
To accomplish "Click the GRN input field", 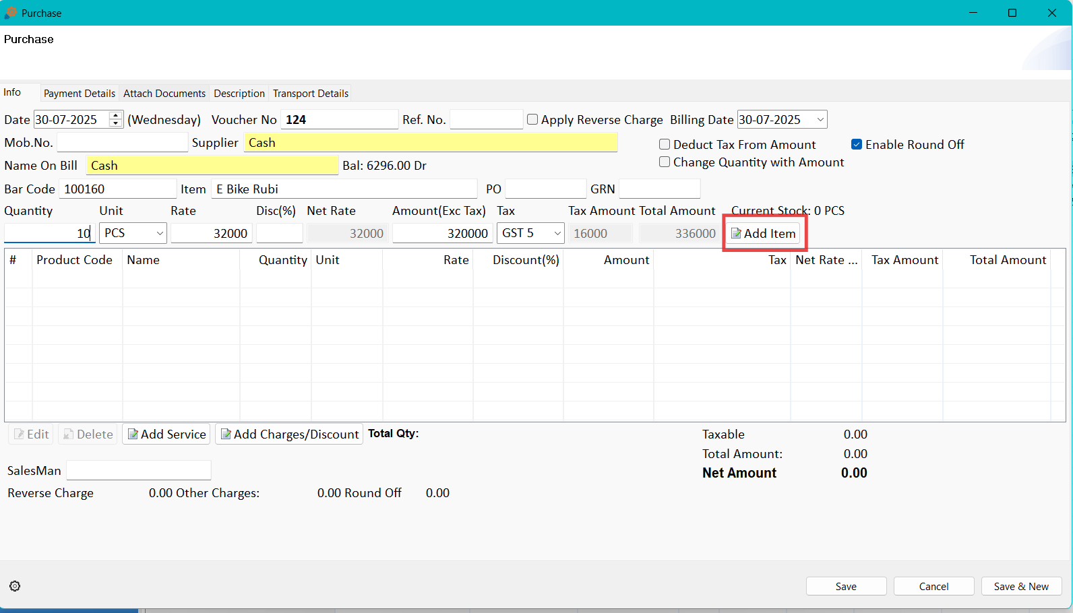I will [660, 189].
